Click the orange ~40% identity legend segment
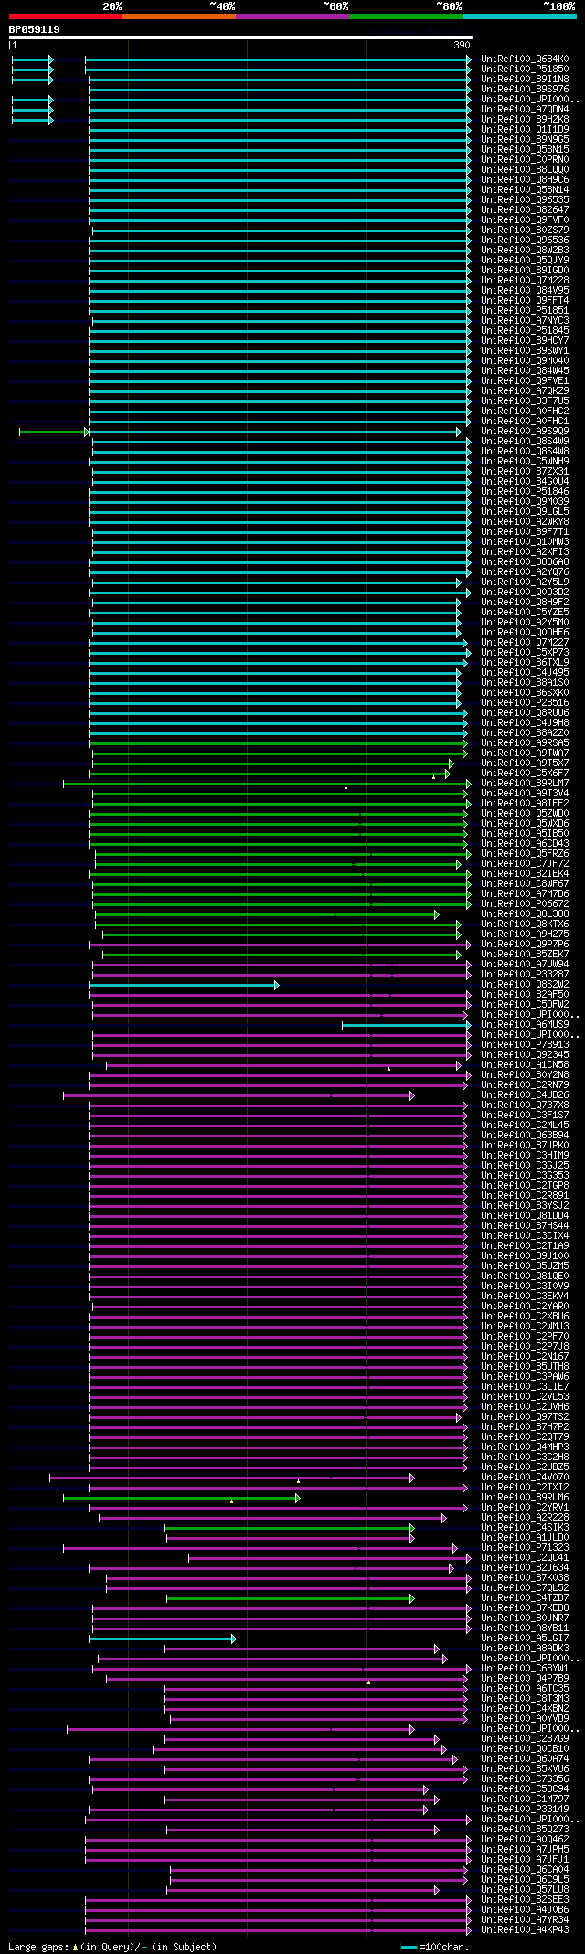585x1954 pixels. 179,16
